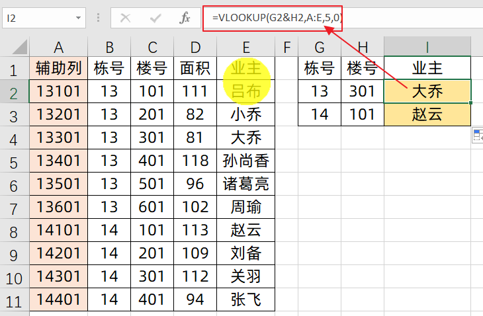Click cell A11 containing 14401
Screen dimensions: 483x316
[x=58, y=299]
